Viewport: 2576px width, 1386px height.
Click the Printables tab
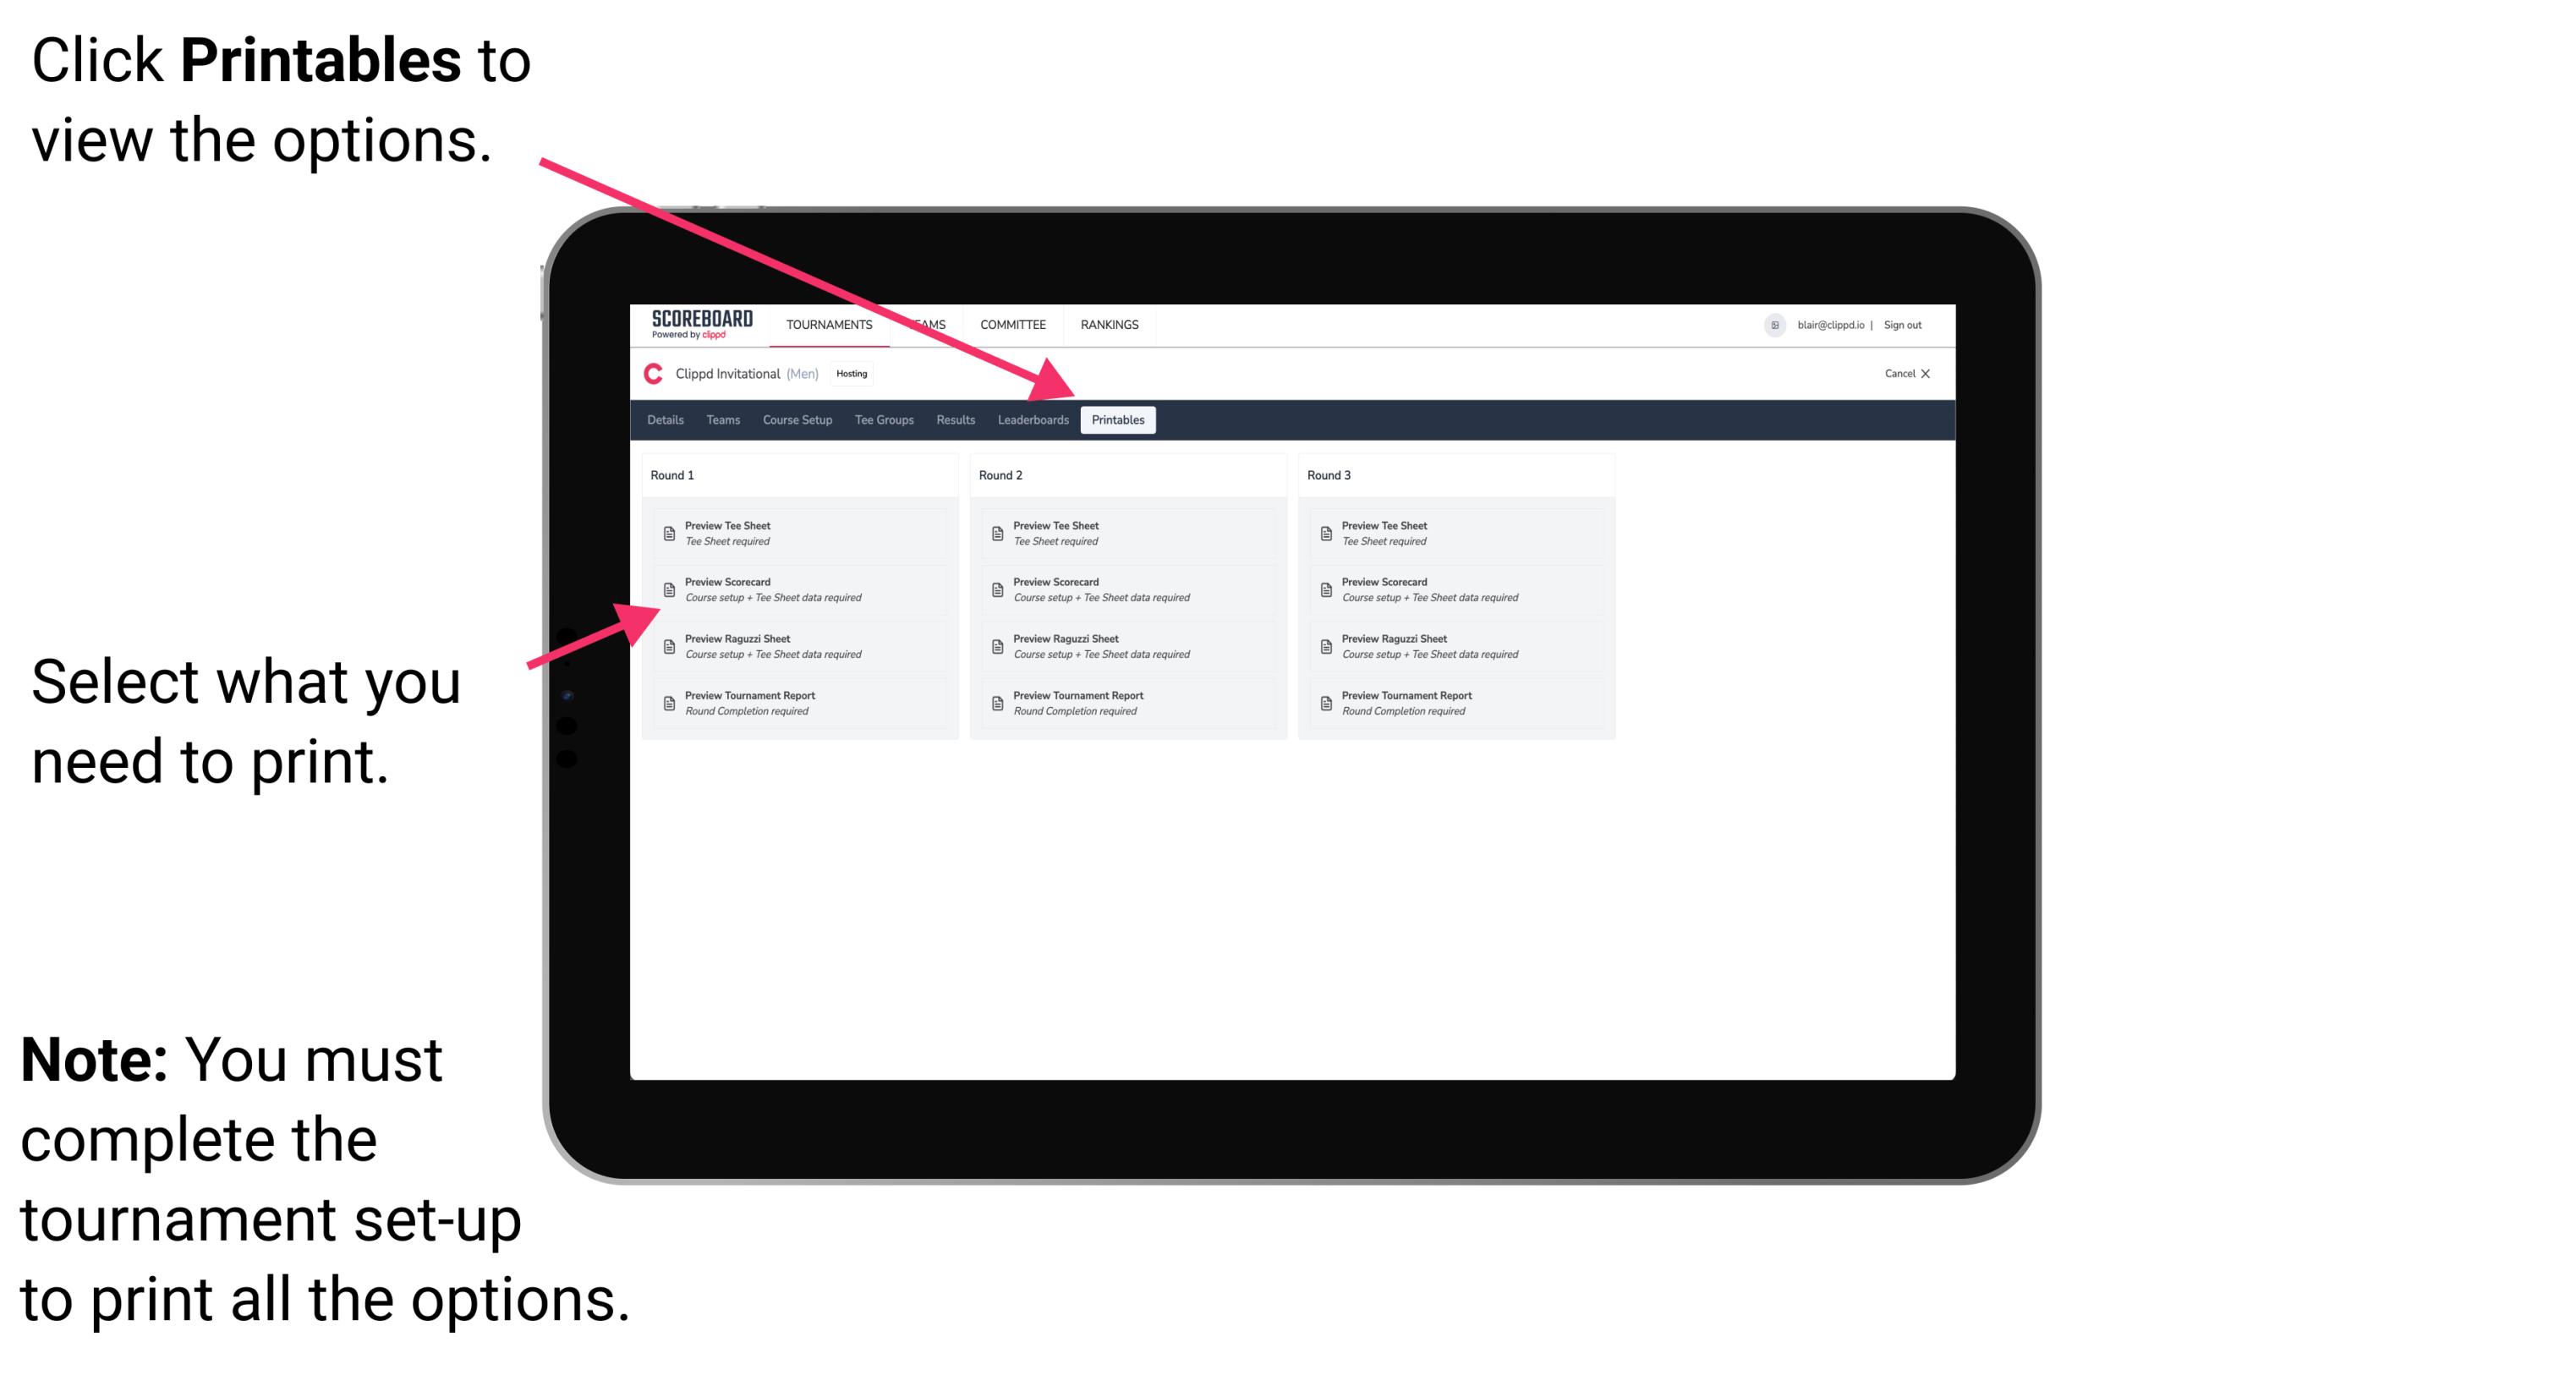[1115, 420]
